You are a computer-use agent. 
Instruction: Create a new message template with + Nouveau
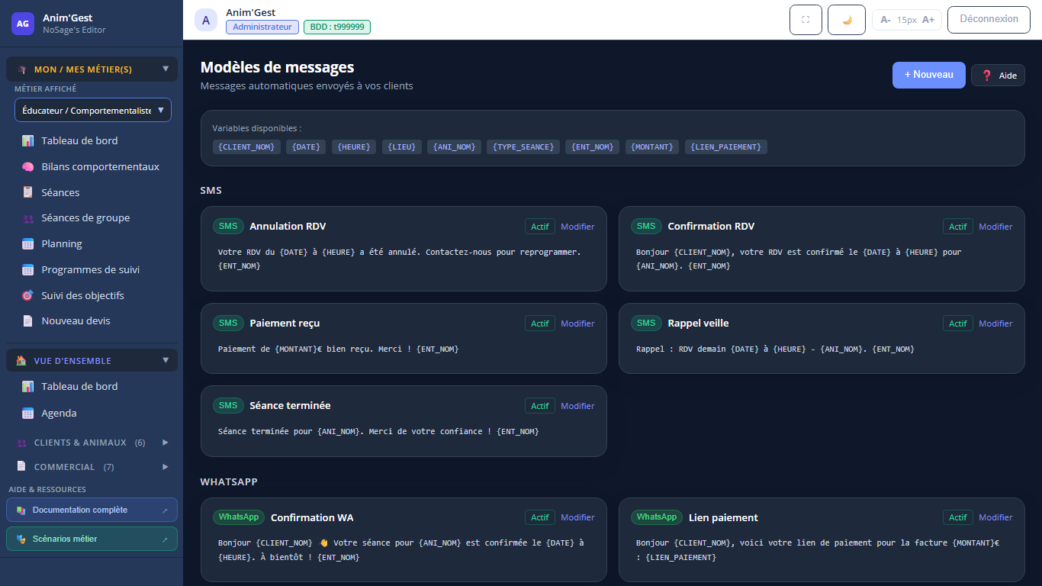tap(929, 75)
